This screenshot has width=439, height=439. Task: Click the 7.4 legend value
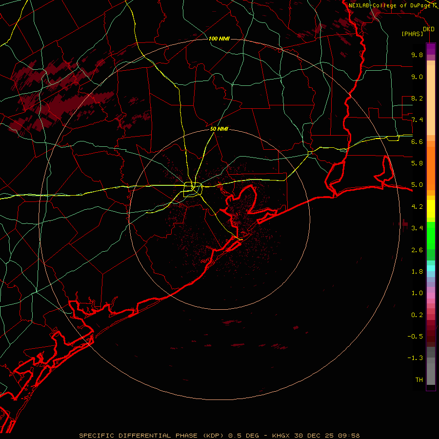click(417, 120)
